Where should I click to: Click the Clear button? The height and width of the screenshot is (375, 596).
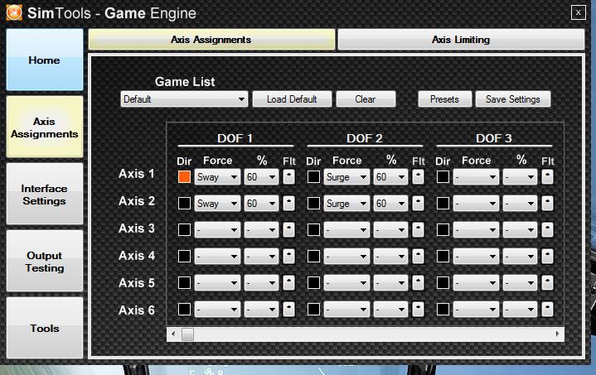click(x=366, y=99)
